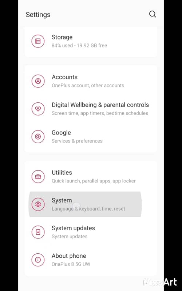Tap the Google G icon
The width and height of the screenshot is (182, 291).
pyautogui.click(x=38, y=137)
